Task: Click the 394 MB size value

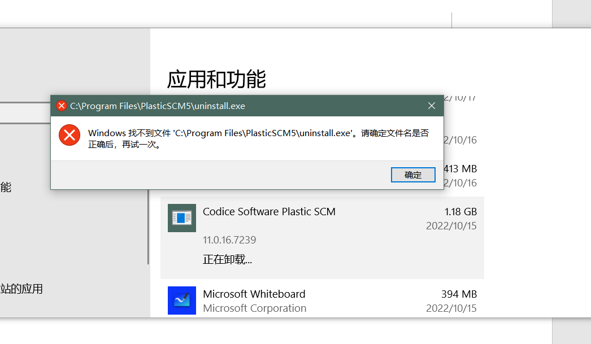Action: pos(459,294)
